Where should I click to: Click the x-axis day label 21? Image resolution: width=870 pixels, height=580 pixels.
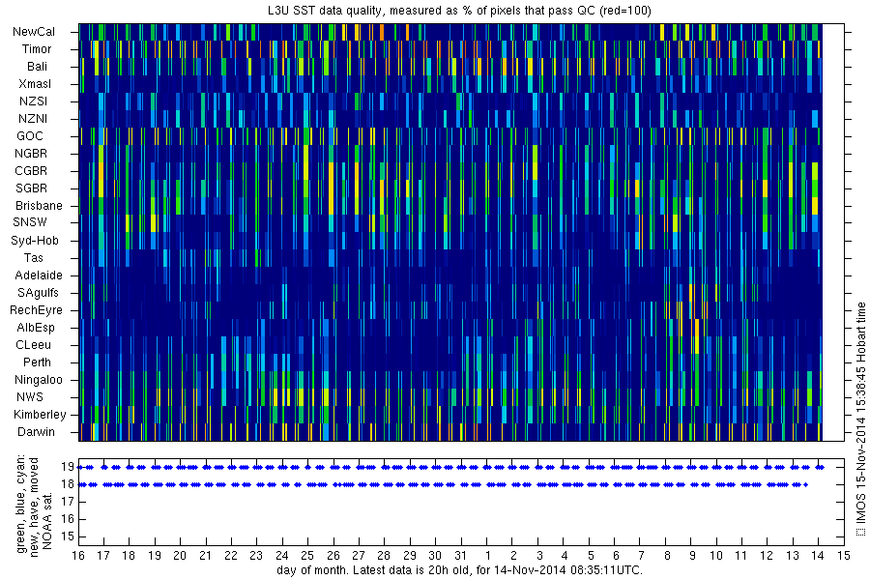[x=205, y=556]
